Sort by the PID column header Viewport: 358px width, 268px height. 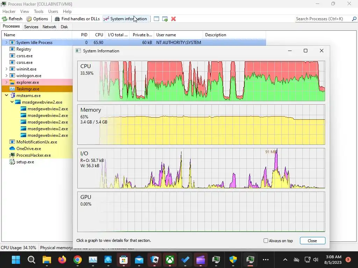[x=81, y=35]
